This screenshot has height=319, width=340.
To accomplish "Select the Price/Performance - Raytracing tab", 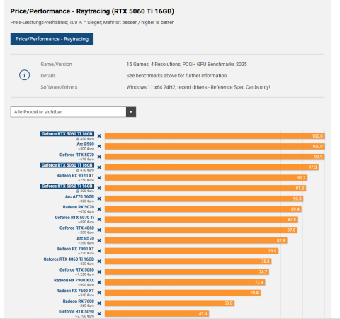I will tap(52, 39).
